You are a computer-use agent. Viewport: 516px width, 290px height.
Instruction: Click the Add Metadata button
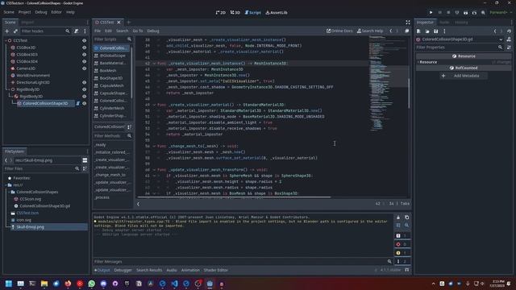463,76
